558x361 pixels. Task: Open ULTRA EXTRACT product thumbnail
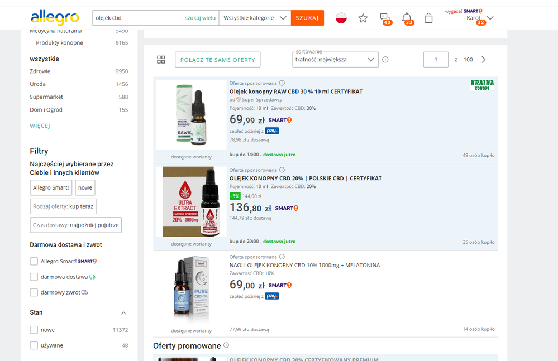pyautogui.click(x=191, y=201)
